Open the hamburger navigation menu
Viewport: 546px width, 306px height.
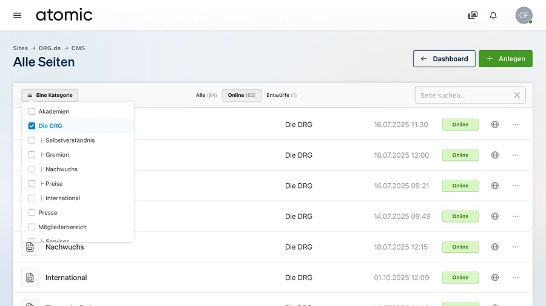pos(17,15)
